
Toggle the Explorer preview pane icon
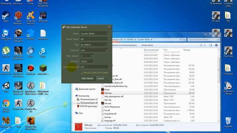pyautogui.click(x=210, y=45)
